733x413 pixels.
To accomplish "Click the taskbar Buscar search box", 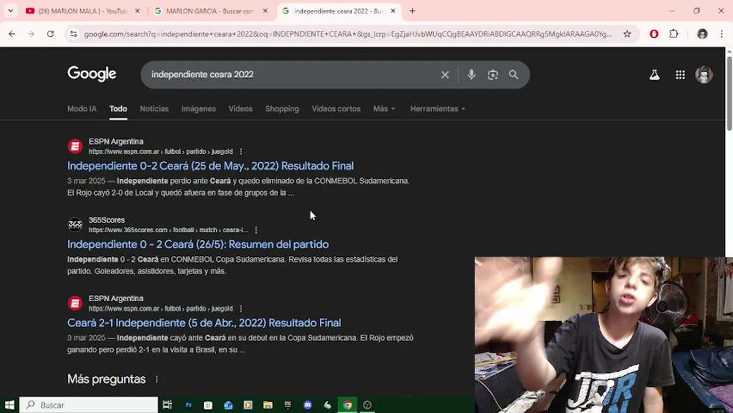I will click(x=89, y=405).
